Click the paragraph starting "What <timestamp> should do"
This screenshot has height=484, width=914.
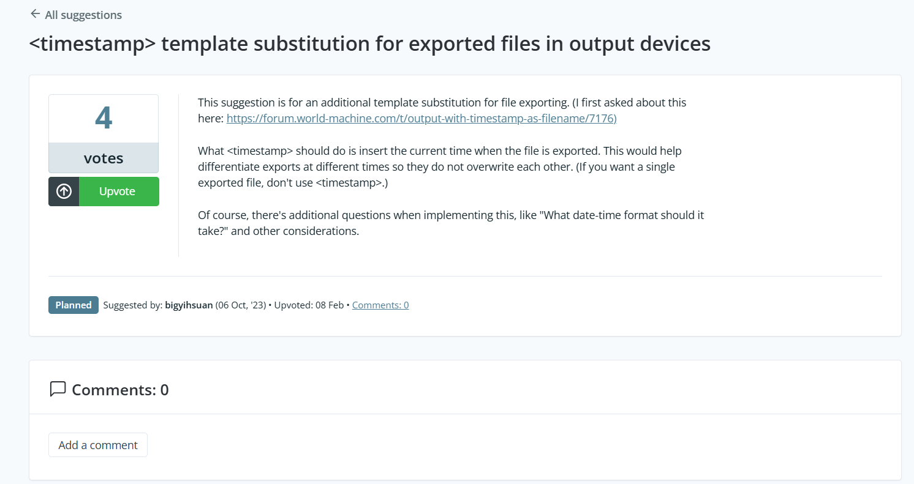coord(439,166)
